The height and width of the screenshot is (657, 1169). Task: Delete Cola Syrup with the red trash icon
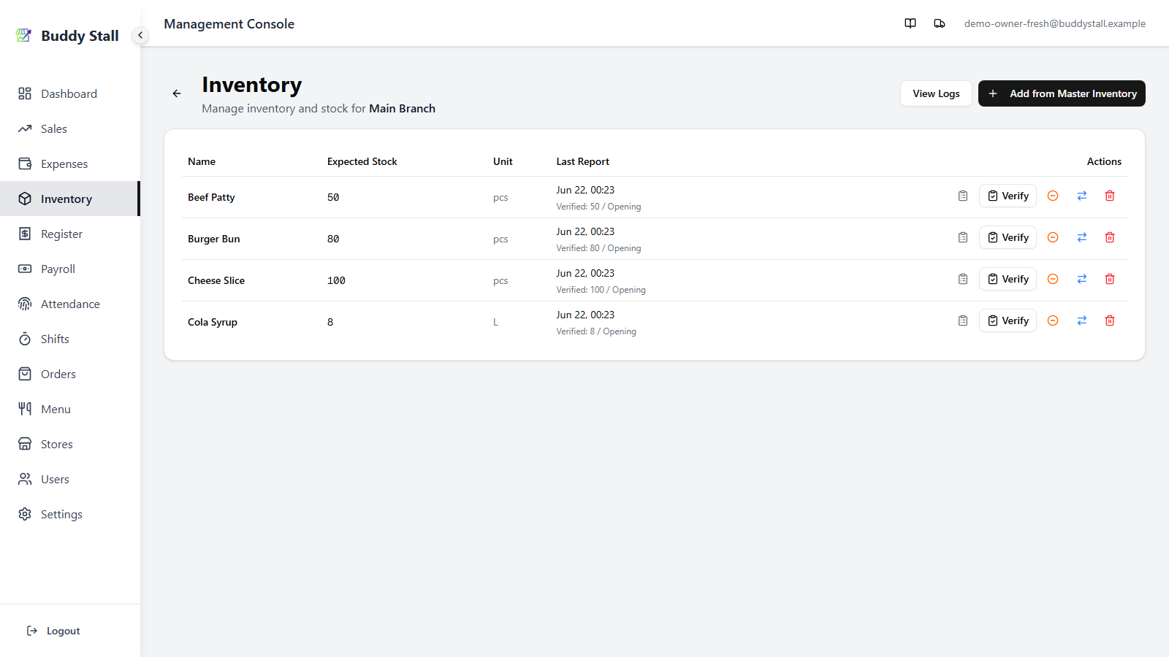pos(1110,320)
